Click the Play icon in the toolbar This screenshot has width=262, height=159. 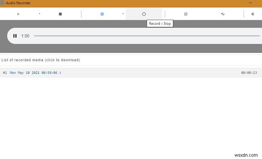pos(18,14)
